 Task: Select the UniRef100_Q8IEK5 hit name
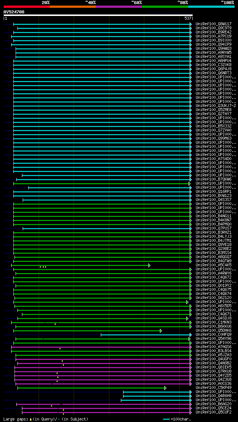point(213,367)
